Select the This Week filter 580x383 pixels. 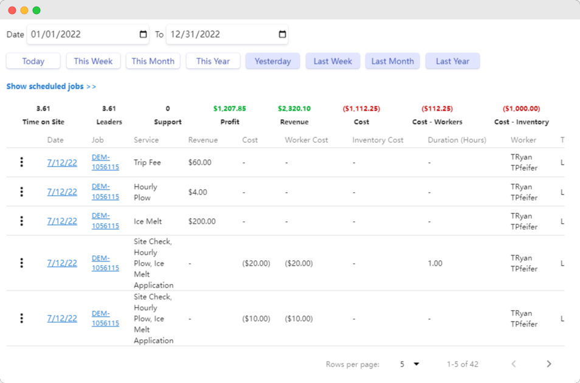pyautogui.click(x=93, y=61)
